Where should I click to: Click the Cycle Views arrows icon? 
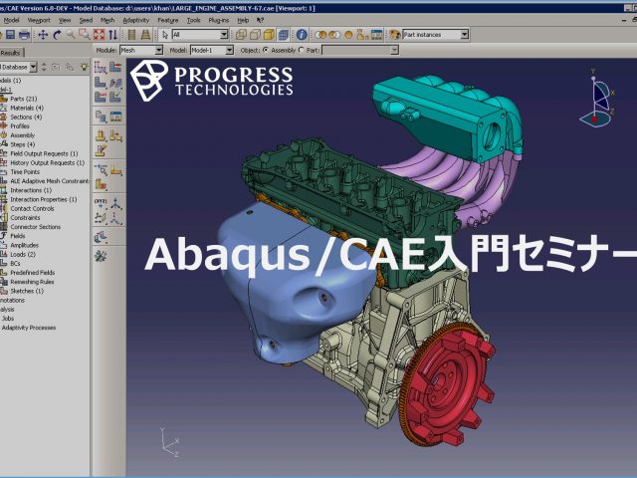(x=112, y=35)
